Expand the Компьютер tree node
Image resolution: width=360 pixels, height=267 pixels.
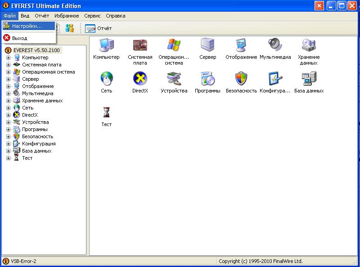(8, 57)
